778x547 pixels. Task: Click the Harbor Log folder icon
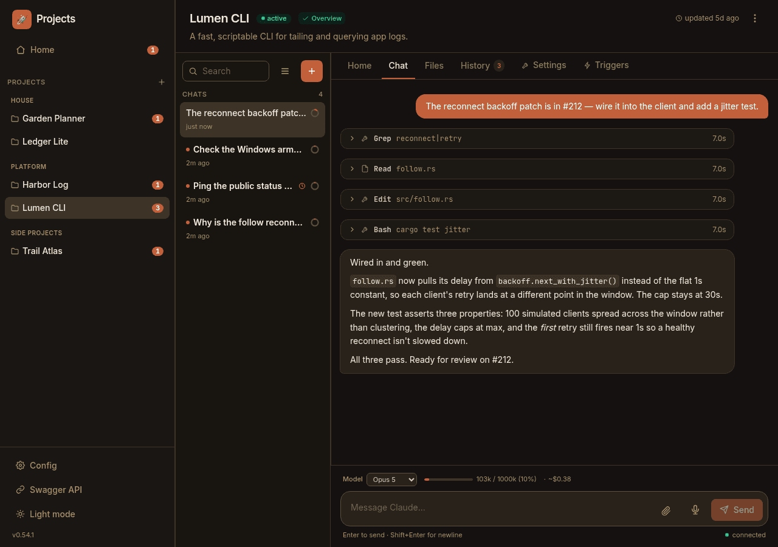(15, 185)
